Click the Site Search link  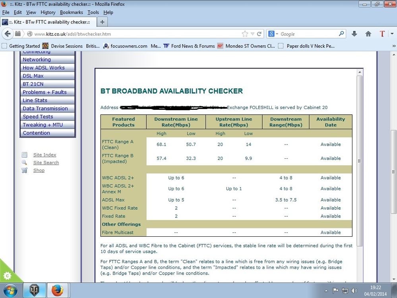(x=46, y=163)
